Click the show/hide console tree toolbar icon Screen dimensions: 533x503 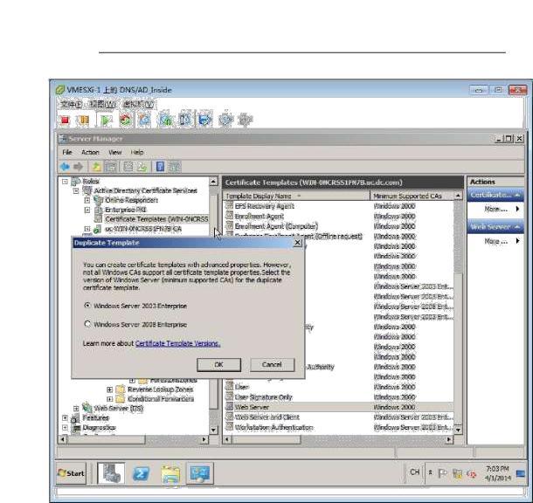click(x=111, y=167)
